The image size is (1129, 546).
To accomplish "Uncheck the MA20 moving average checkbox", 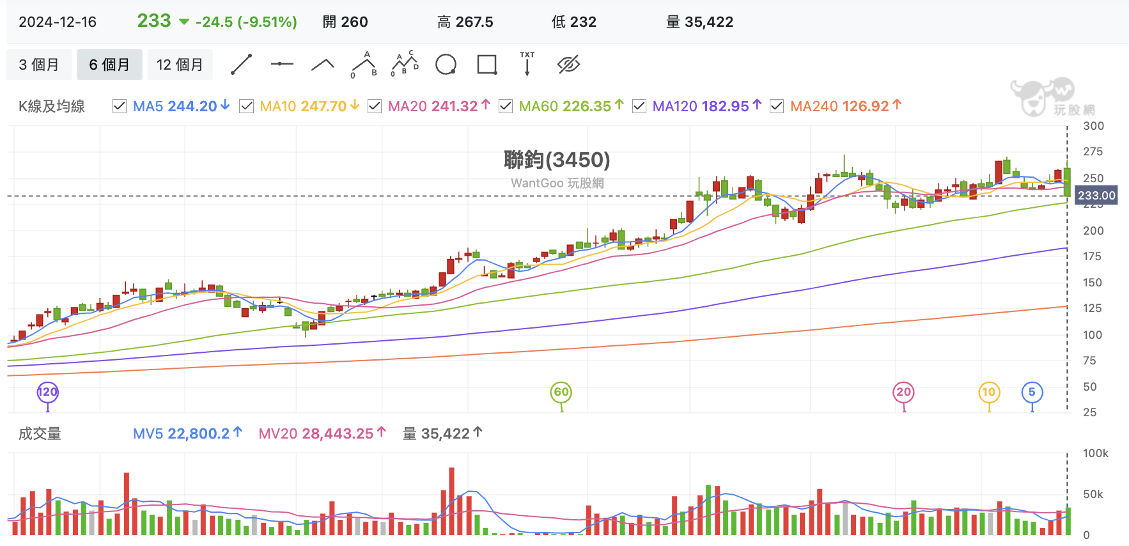I will pos(375,106).
